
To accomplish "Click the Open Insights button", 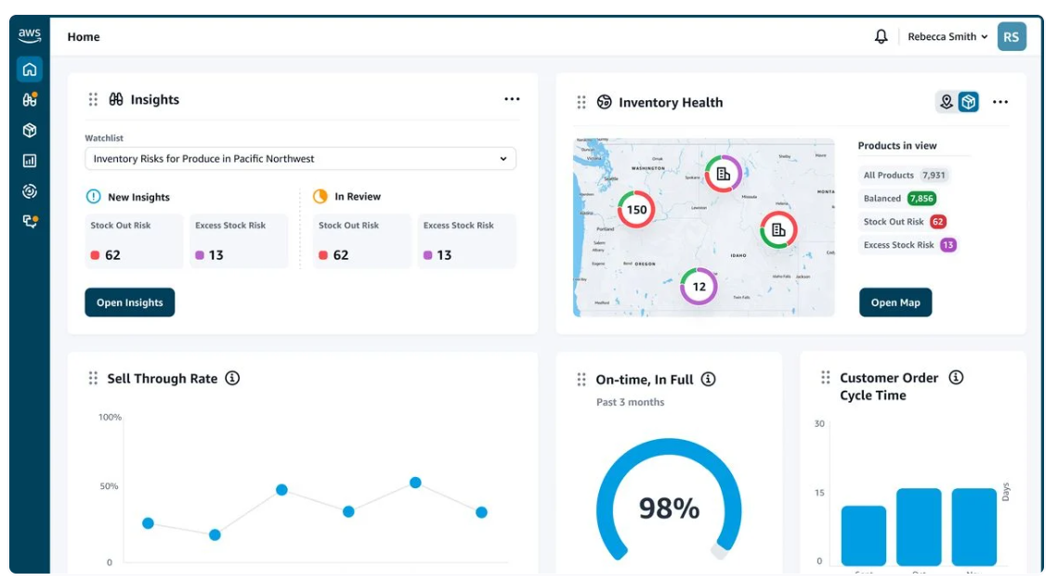I will (130, 303).
